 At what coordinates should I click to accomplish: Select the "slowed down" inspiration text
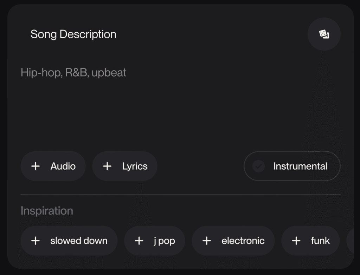(x=79, y=241)
